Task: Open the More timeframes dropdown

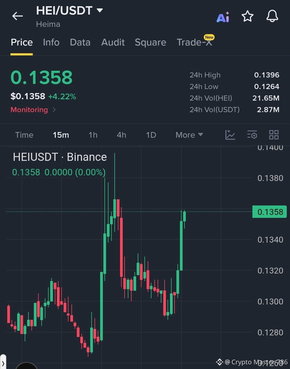Action: [189, 135]
